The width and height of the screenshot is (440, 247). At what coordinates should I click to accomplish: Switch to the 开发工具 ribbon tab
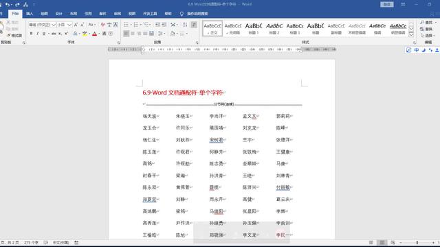tap(150, 14)
